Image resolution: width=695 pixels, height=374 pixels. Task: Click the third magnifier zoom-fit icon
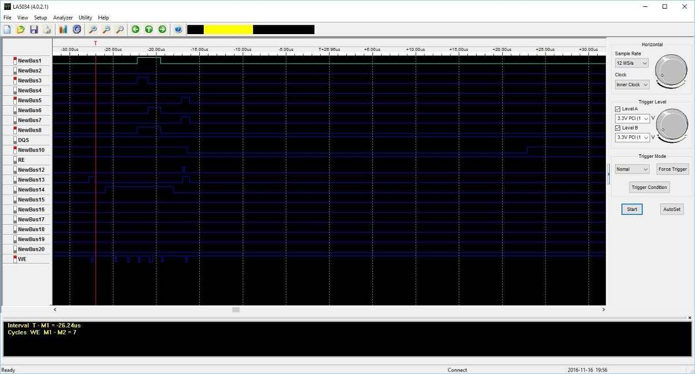[x=119, y=29]
